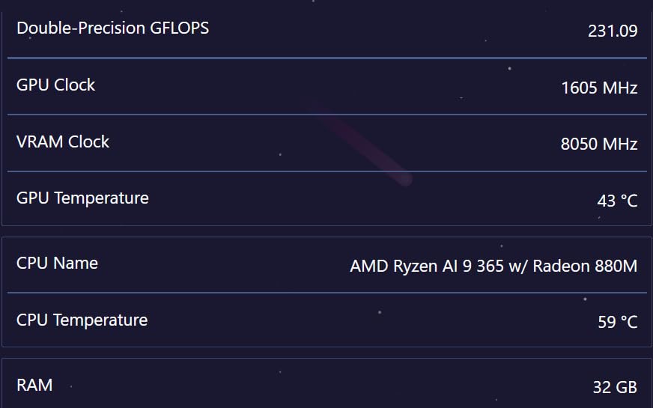
Task: Select the 59 °C CPU temperature value
Action: click(x=618, y=322)
